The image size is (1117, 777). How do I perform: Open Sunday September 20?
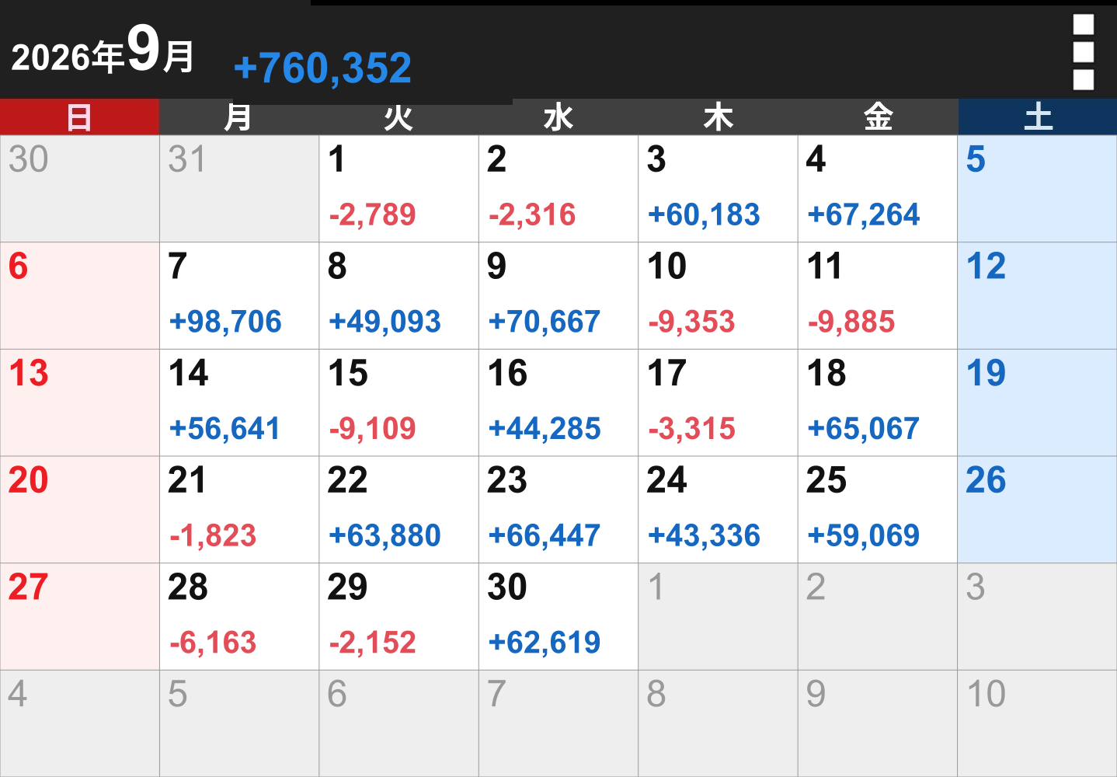point(80,510)
